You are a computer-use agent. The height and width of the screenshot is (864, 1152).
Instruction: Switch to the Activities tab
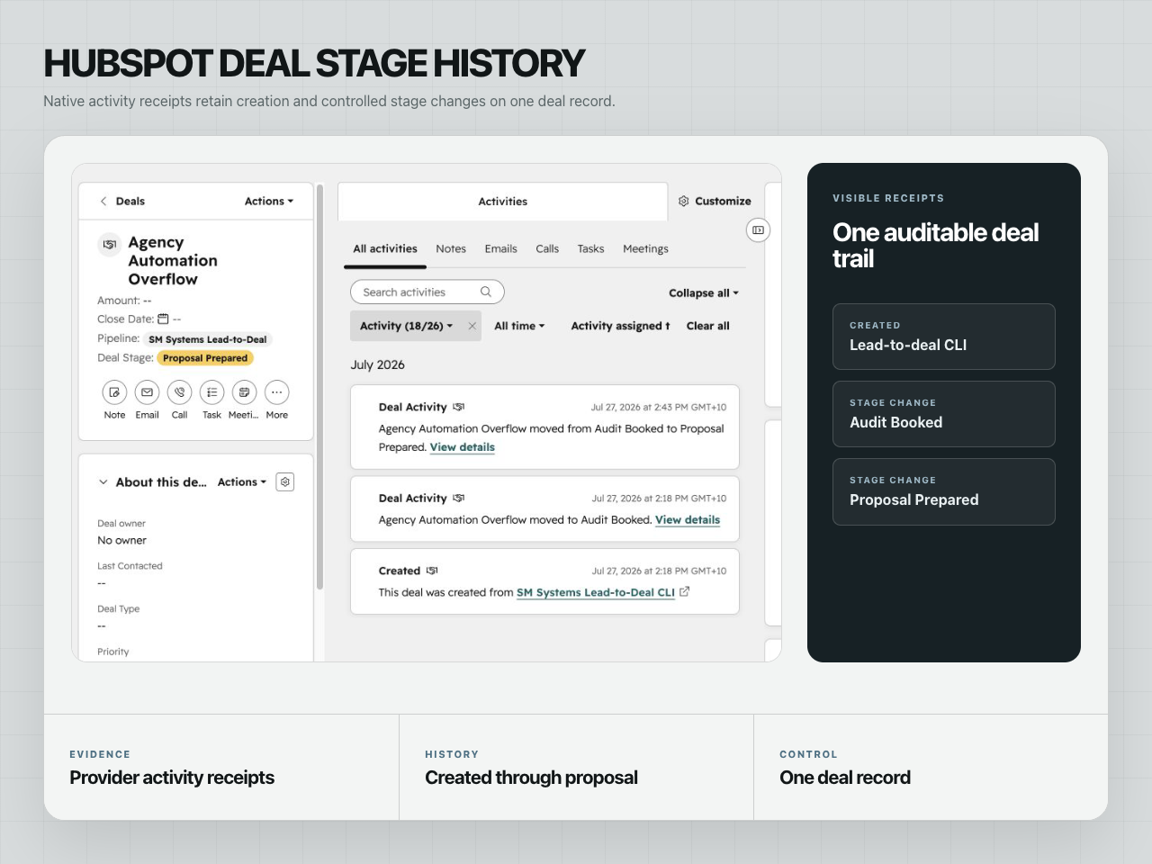point(502,202)
